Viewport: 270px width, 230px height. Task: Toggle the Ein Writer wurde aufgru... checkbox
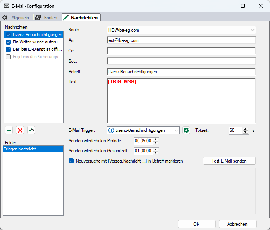pos(8,42)
